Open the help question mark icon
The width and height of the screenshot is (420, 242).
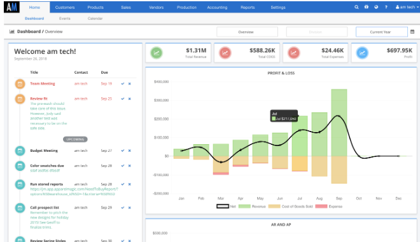coord(386,7)
